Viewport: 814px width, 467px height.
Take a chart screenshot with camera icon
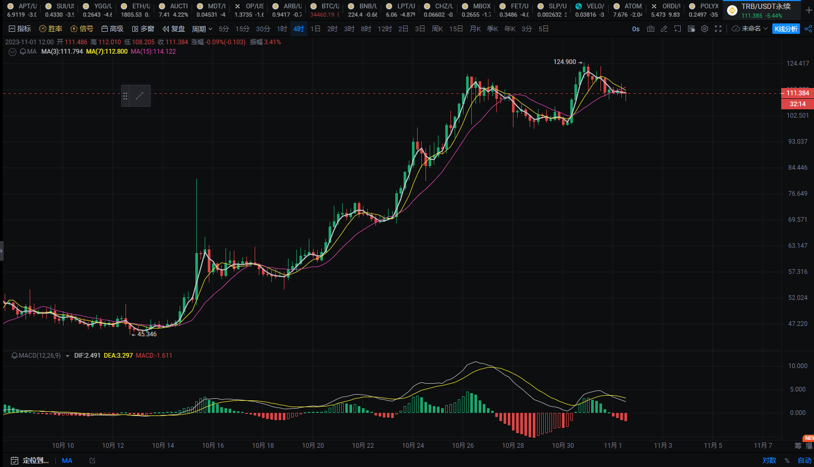(x=650, y=29)
